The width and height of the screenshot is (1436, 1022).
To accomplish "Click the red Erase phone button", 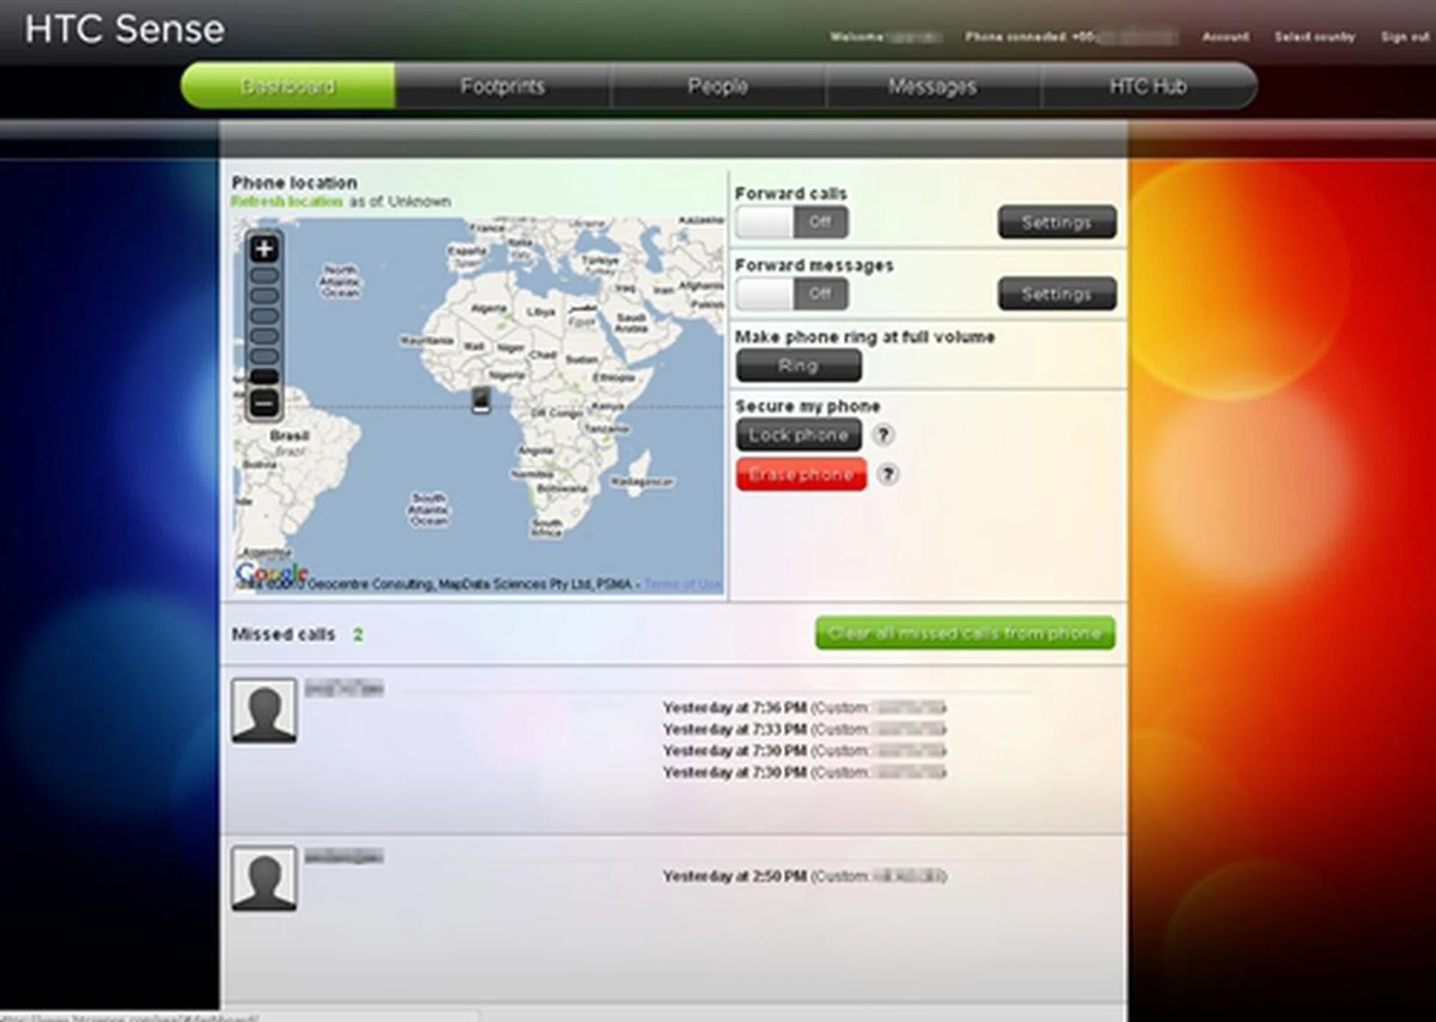I will [800, 474].
